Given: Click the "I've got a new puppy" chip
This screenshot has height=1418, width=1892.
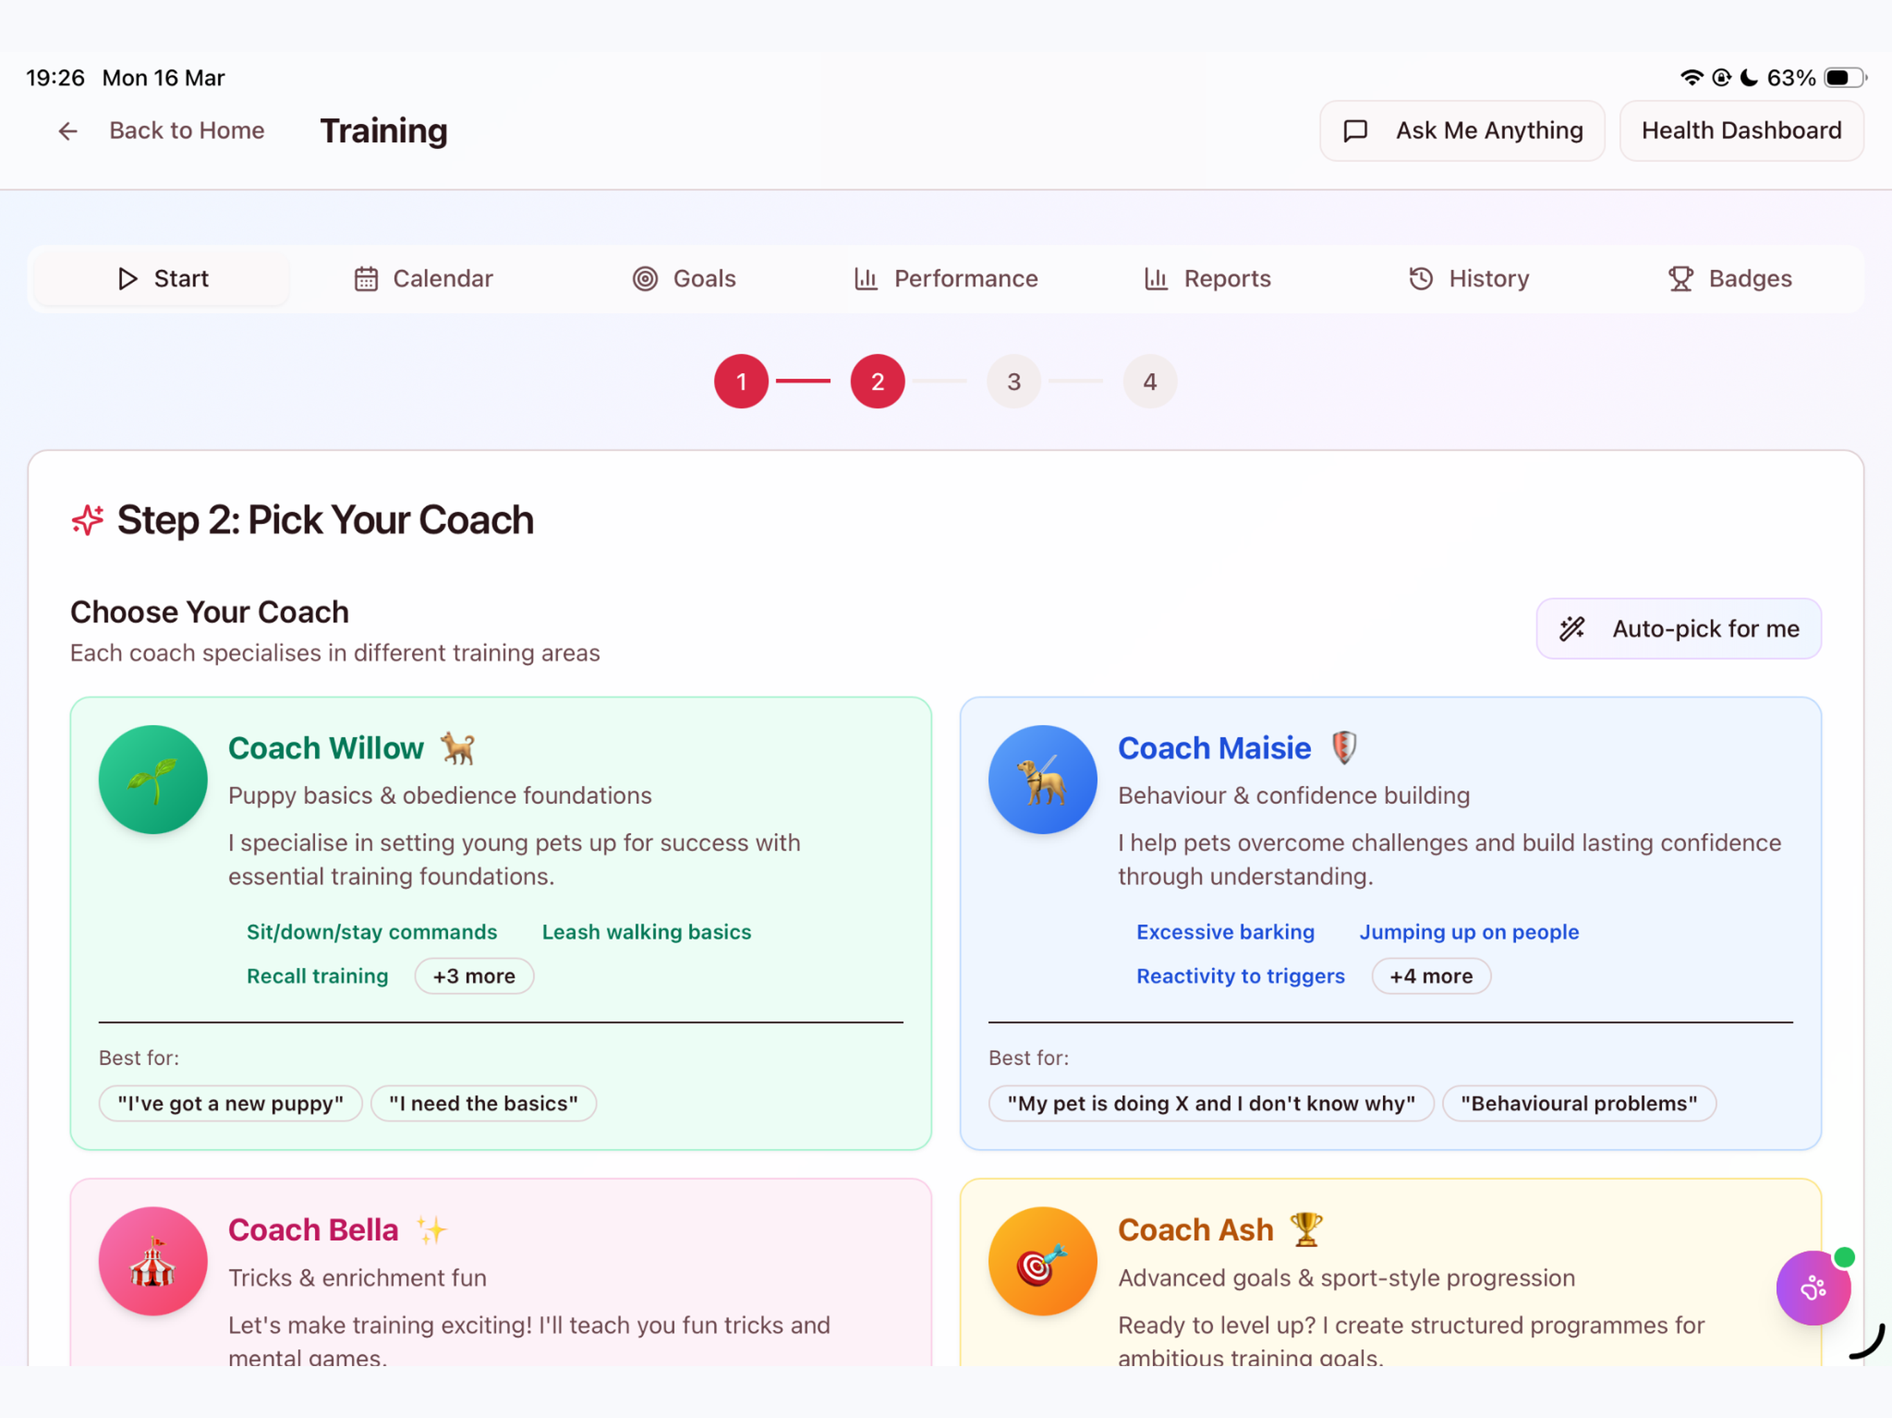Looking at the screenshot, I should coord(230,1103).
